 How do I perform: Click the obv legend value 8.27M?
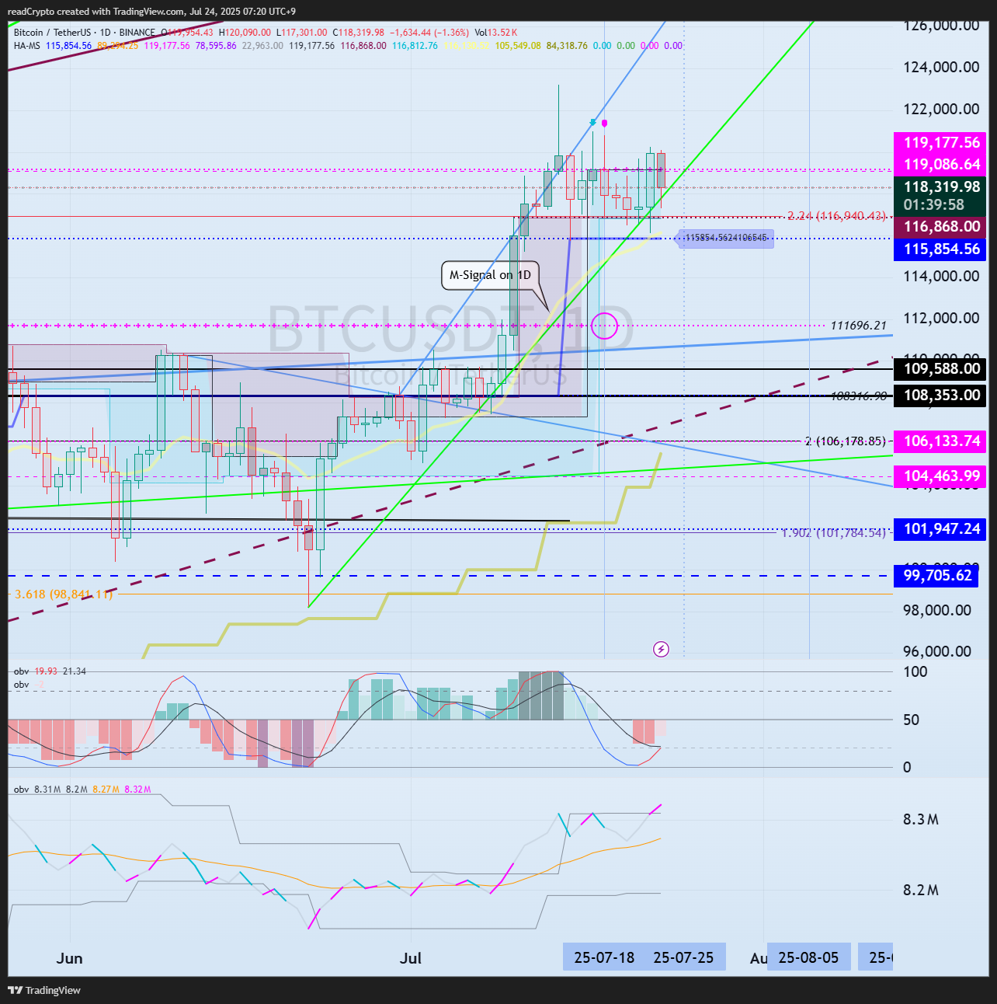pyautogui.click(x=106, y=790)
